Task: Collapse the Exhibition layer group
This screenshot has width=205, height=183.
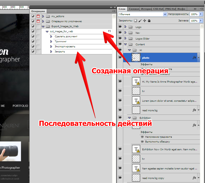Action: (129, 118)
